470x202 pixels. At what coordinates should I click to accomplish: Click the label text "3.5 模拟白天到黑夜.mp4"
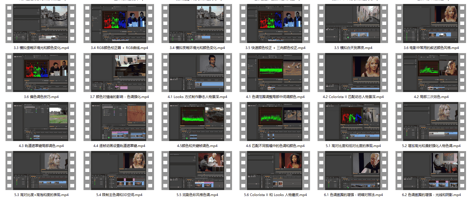353,48
